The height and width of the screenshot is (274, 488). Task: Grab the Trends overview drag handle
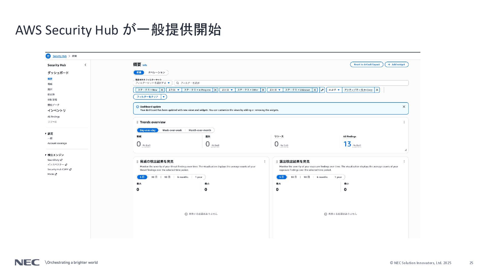[137, 122]
